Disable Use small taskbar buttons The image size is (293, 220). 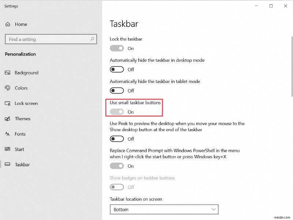(x=117, y=112)
